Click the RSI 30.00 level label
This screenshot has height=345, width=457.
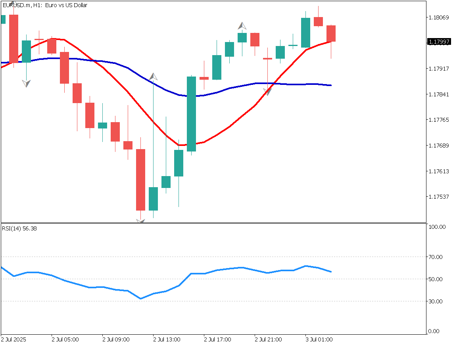(x=436, y=301)
